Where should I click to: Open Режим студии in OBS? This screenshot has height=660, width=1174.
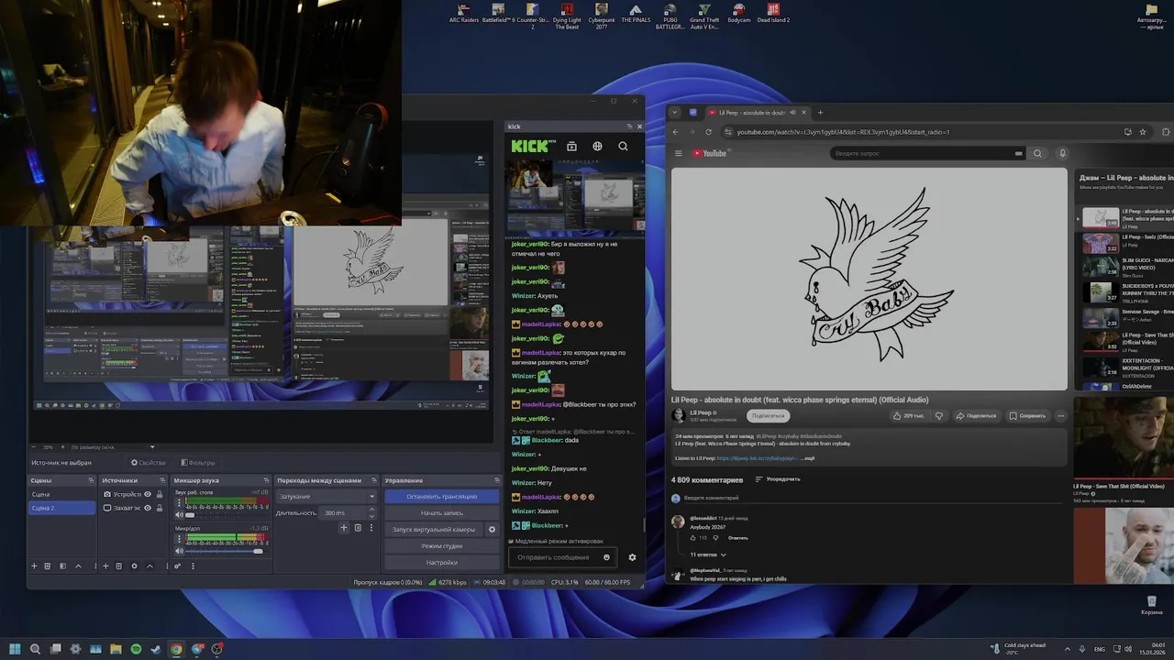(x=441, y=546)
